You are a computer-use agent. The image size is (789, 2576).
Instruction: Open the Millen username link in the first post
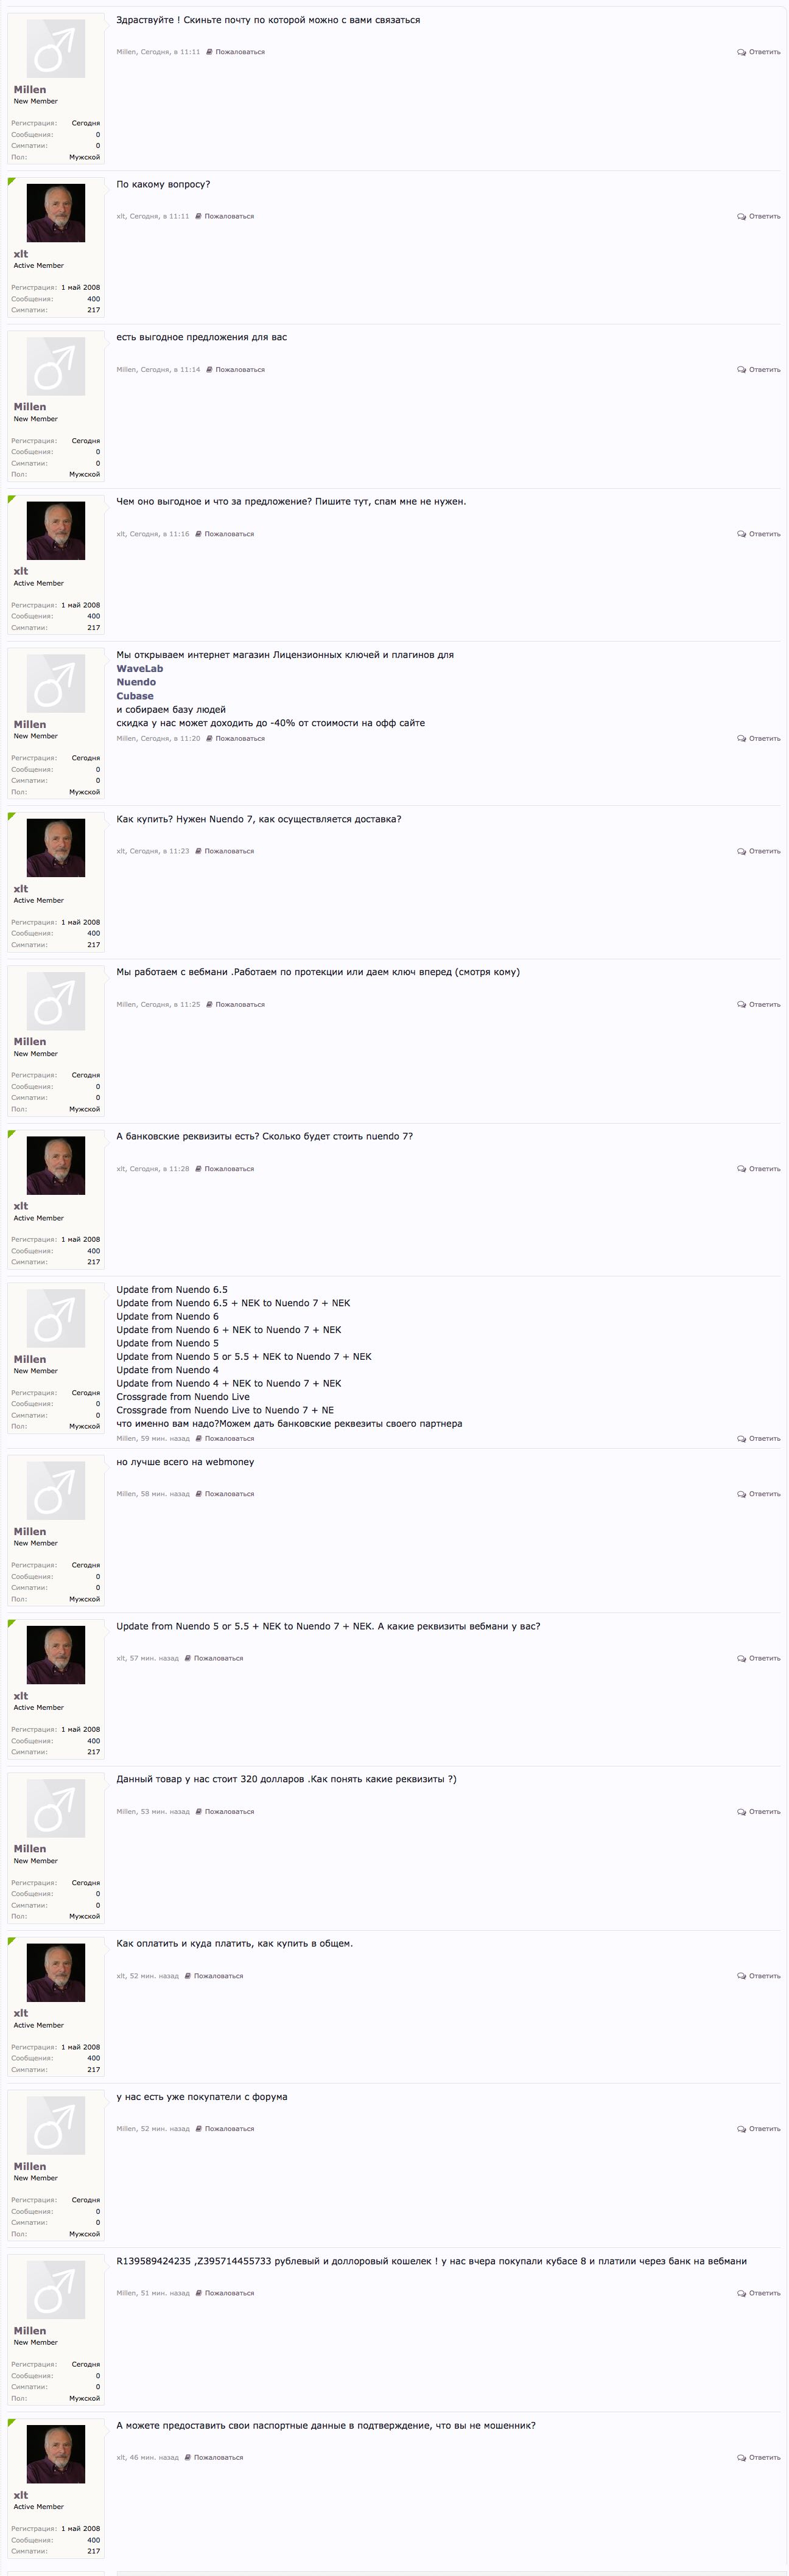[x=30, y=90]
